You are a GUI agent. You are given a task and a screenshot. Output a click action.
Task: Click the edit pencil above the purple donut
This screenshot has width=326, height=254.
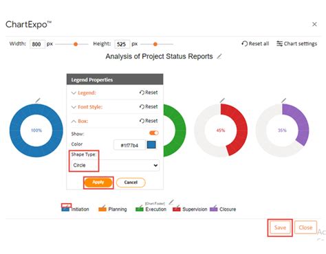click(x=283, y=100)
